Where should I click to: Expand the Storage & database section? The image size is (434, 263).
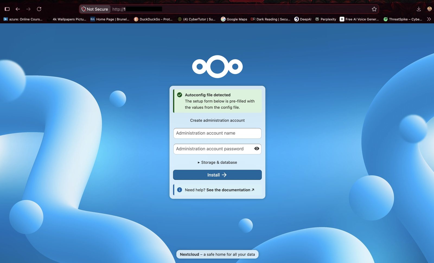tap(217, 162)
